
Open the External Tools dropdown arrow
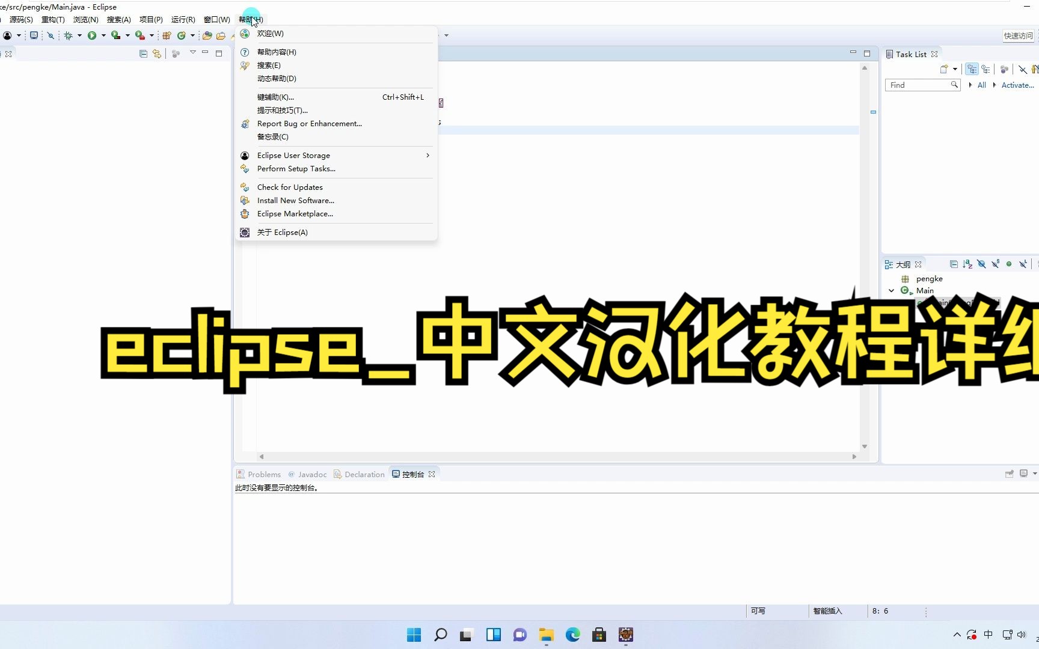pyautogui.click(x=152, y=36)
